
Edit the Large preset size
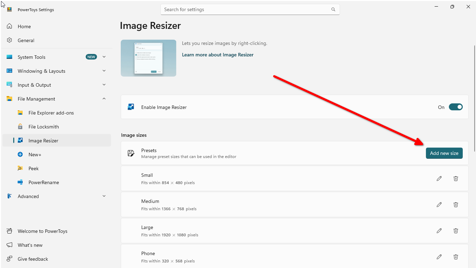click(439, 230)
